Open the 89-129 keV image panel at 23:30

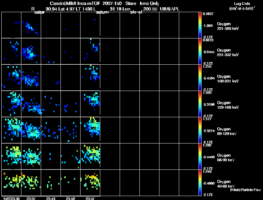(x=11, y=130)
